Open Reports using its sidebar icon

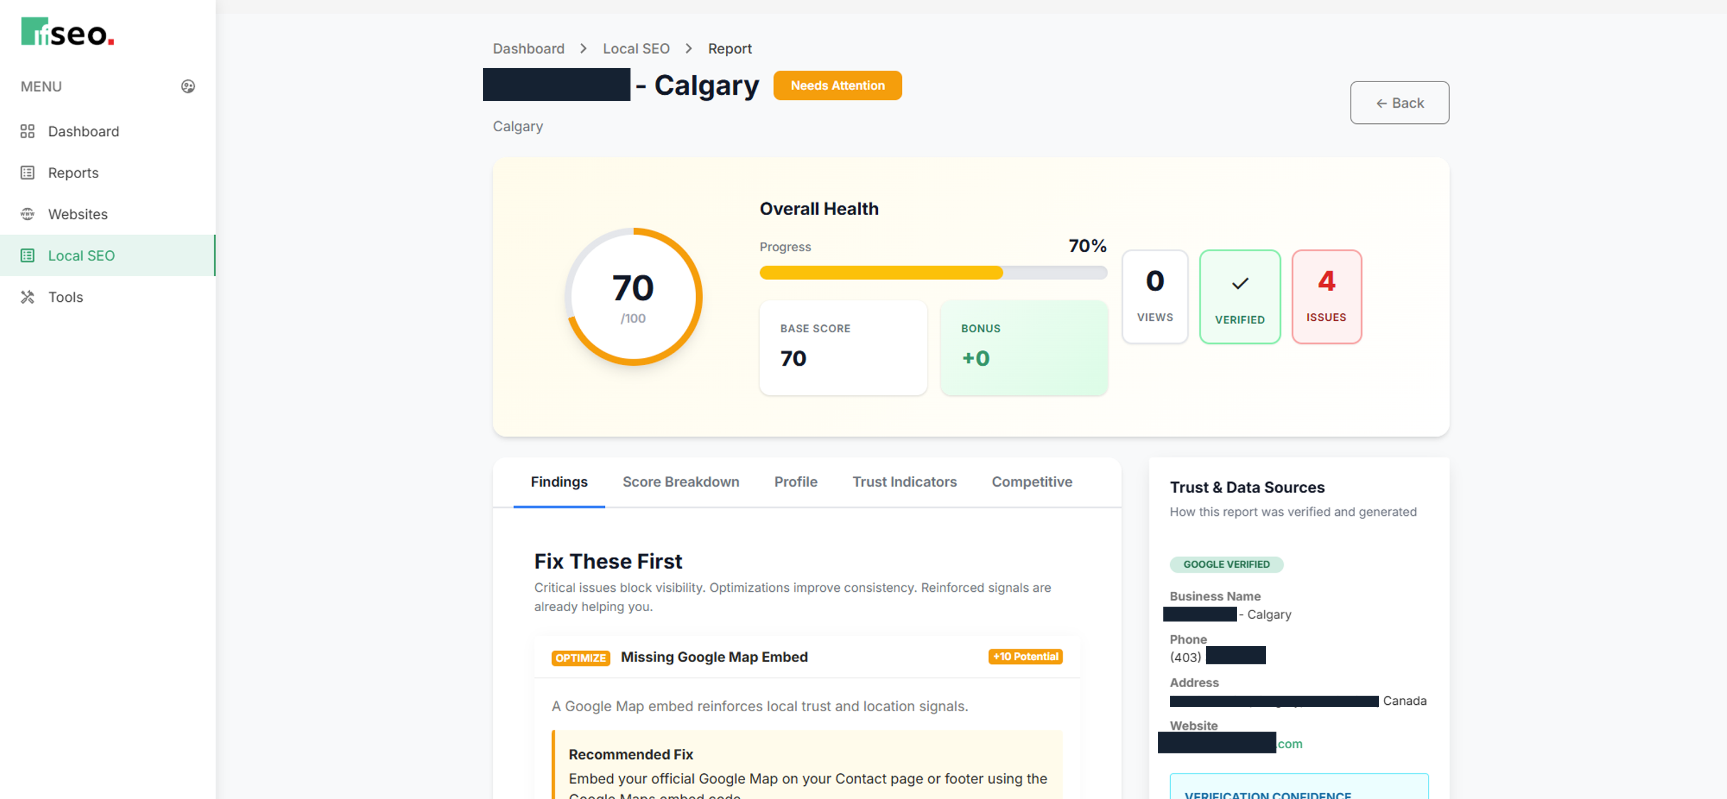[27, 172]
